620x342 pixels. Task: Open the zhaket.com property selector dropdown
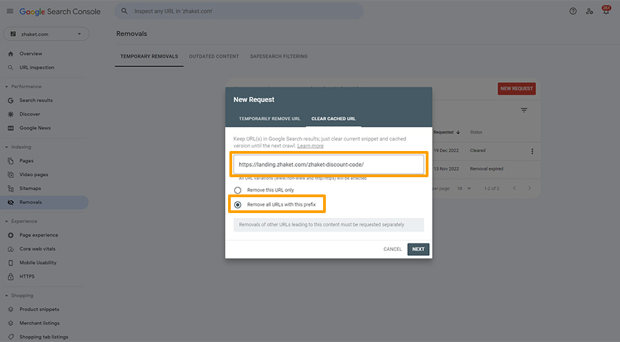pyautogui.click(x=46, y=34)
